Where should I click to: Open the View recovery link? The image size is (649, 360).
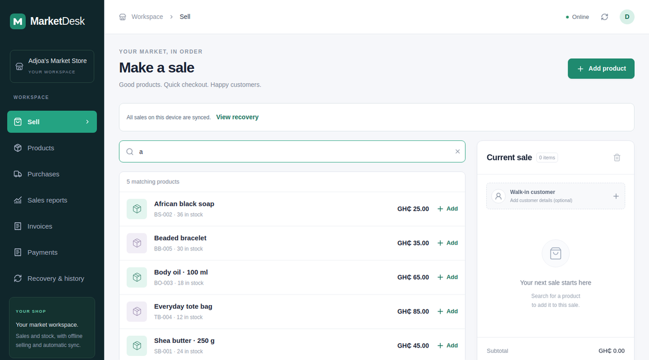click(x=237, y=117)
